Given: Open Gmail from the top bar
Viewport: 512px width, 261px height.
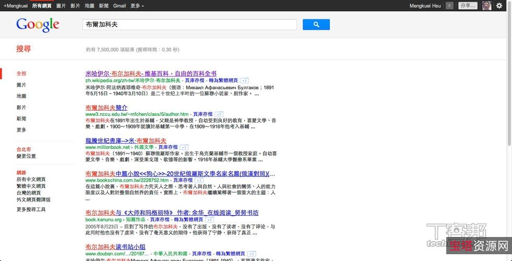Looking at the screenshot, I should 120,6.
